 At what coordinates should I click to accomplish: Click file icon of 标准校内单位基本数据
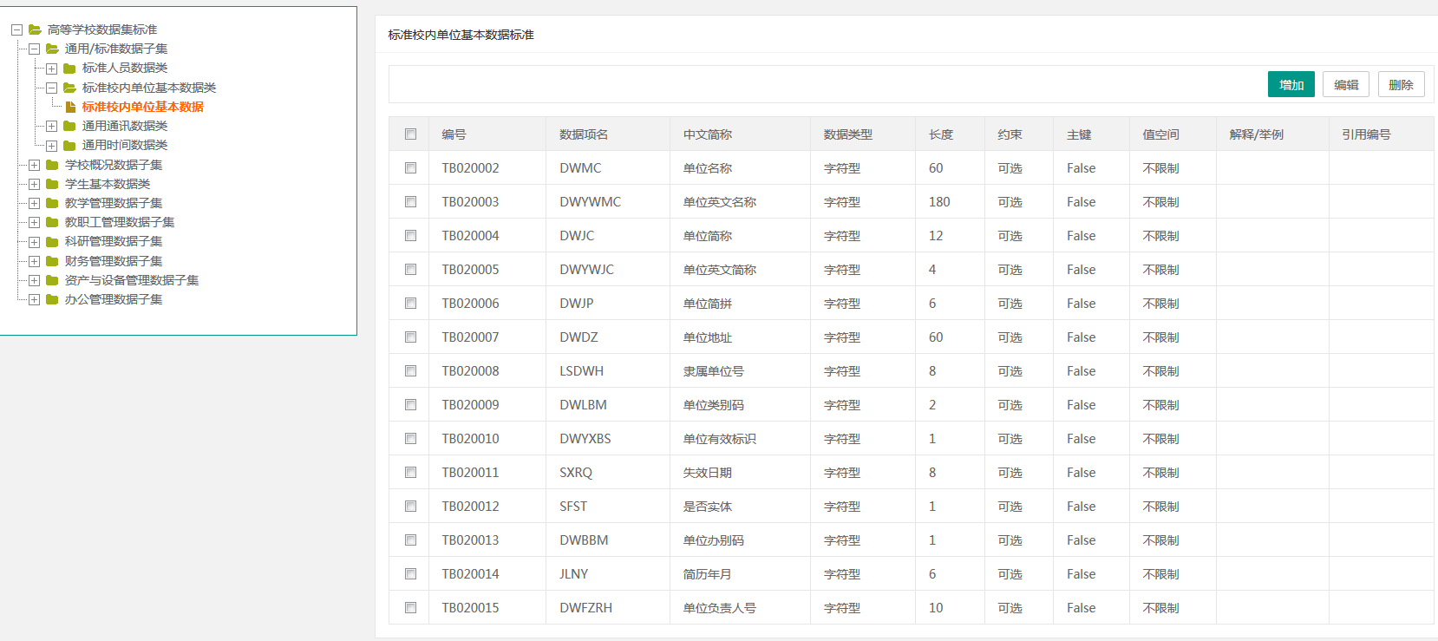(x=70, y=107)
